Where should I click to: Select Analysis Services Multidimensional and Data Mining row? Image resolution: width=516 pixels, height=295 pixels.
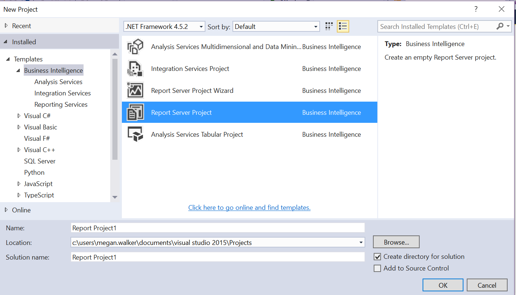pos(250,47)
